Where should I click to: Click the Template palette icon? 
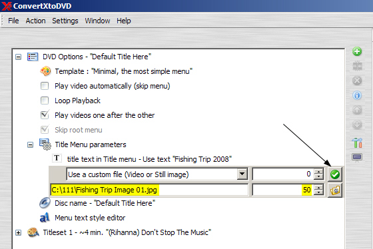(45, 71)
